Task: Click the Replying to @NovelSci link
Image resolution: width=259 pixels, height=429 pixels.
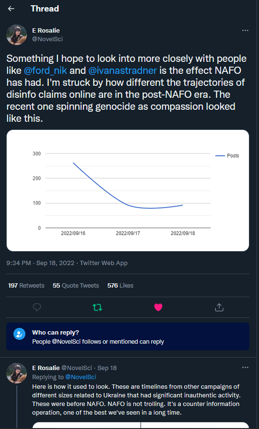Action: [64, 377]
